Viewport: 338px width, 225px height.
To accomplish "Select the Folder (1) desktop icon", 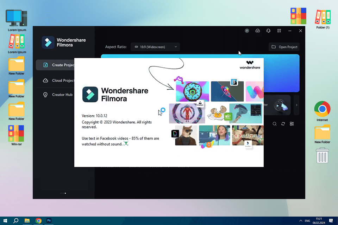I will 323,19.
